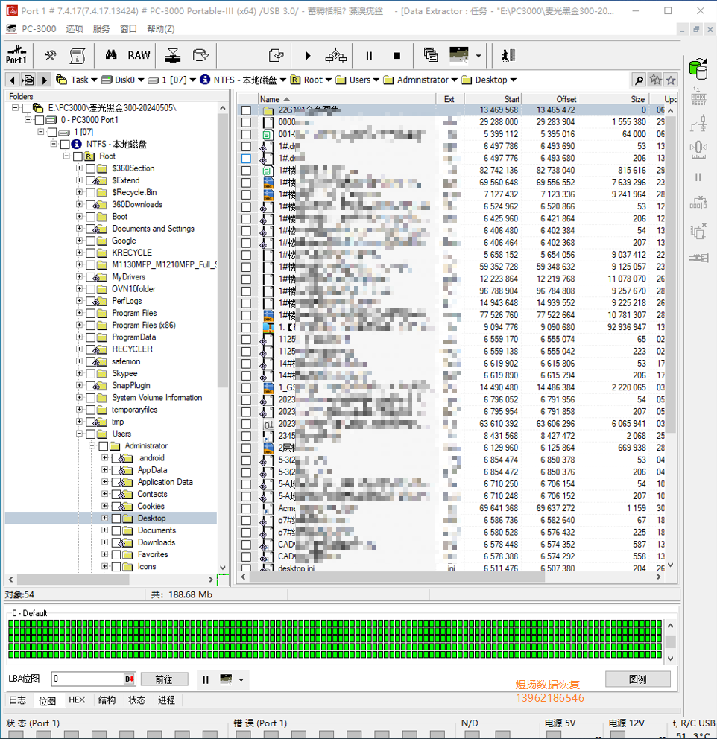The height and width of the screenshot is (739, 717).
Task: Navigate forward with right arrow button
Action: (x=44, y=80)
